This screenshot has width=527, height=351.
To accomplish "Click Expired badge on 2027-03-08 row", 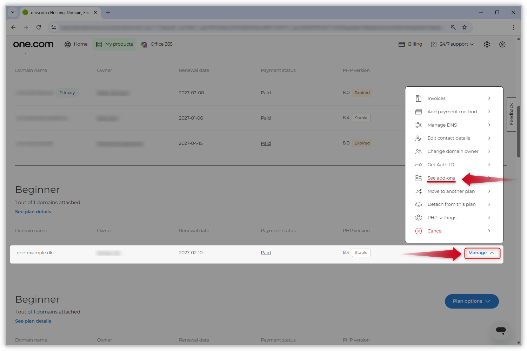I will pyautogui.click(x=362, y=93).
